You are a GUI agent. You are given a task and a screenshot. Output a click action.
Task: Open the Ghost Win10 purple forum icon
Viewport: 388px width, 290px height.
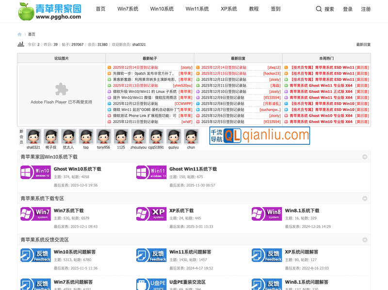point(35,172)
